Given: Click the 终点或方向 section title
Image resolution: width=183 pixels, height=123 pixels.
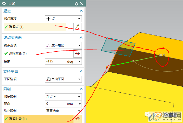Looking at the screenshot, I should [13, 38].
